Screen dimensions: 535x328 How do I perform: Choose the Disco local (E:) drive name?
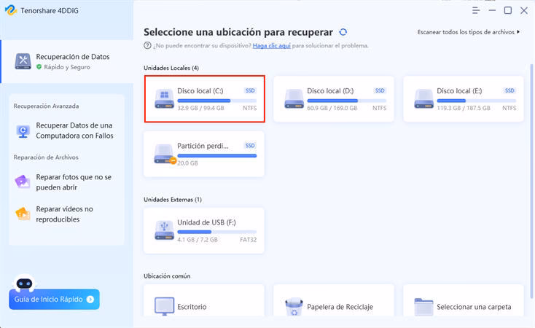point(459,91)
